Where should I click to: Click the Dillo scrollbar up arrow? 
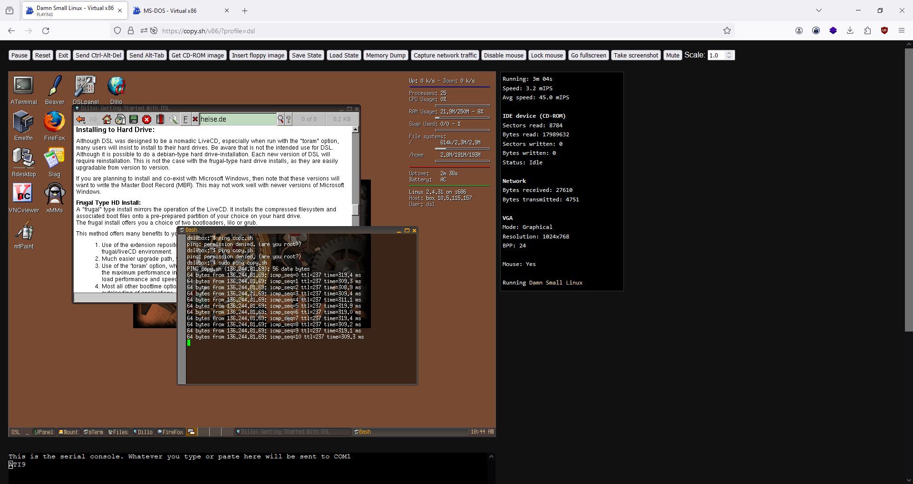pyautogui.click(x=355, y=130)
